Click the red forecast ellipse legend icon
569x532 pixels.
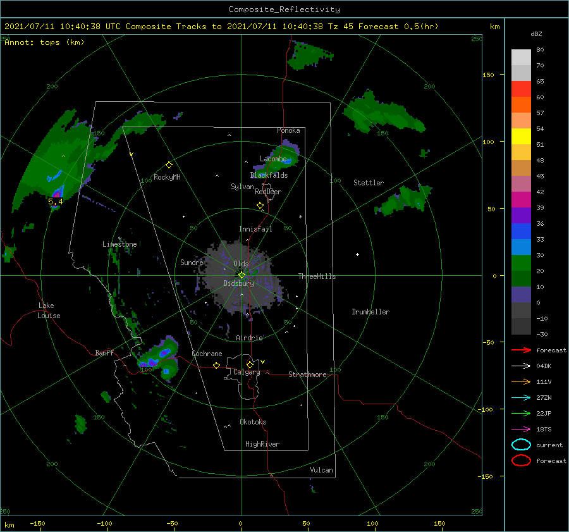[x=521, y=461]
